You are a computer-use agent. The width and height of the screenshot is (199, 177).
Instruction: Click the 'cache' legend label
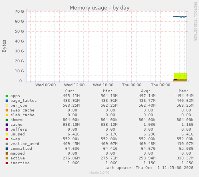(x=16, y=125)
